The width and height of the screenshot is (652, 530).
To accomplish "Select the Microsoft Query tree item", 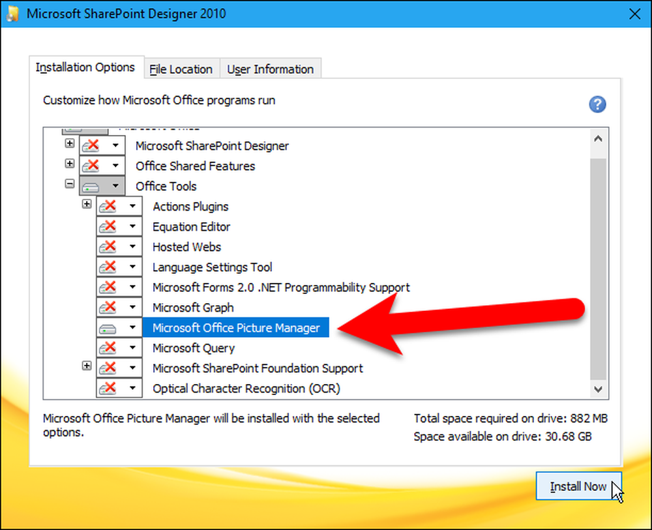I will (194, 348).
